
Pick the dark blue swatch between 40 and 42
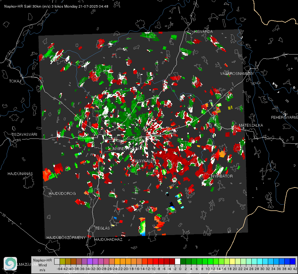click(293, 261)
